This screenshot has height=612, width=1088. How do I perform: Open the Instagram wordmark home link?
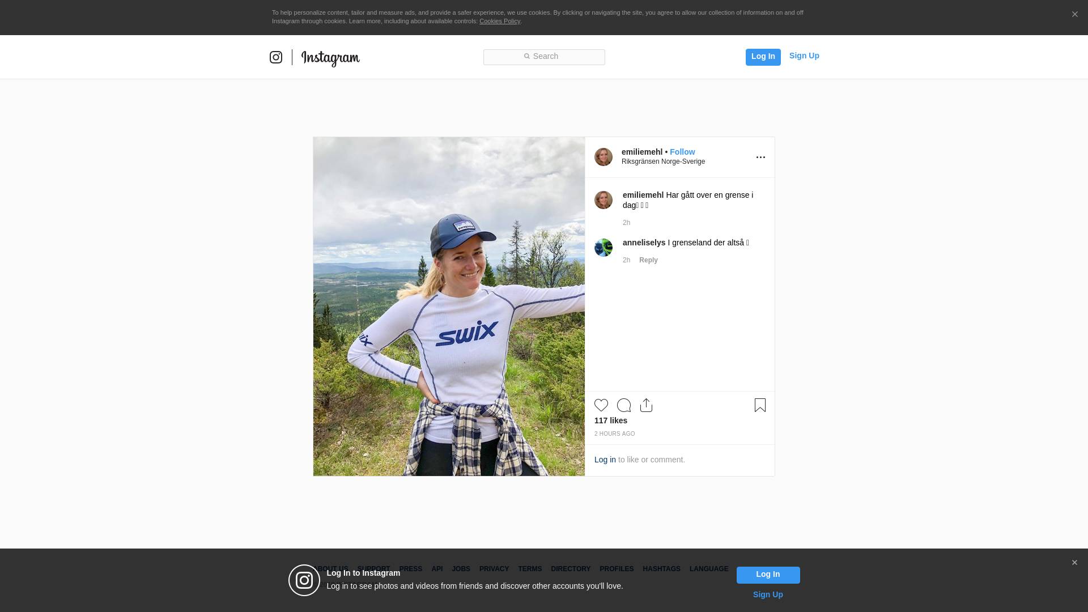(x=330, y=58)
